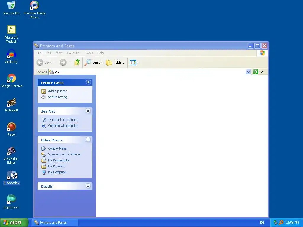Go to My Computer link
This screenshot has height=227, width=303.
pyautogui.click(x=57, y=172)
